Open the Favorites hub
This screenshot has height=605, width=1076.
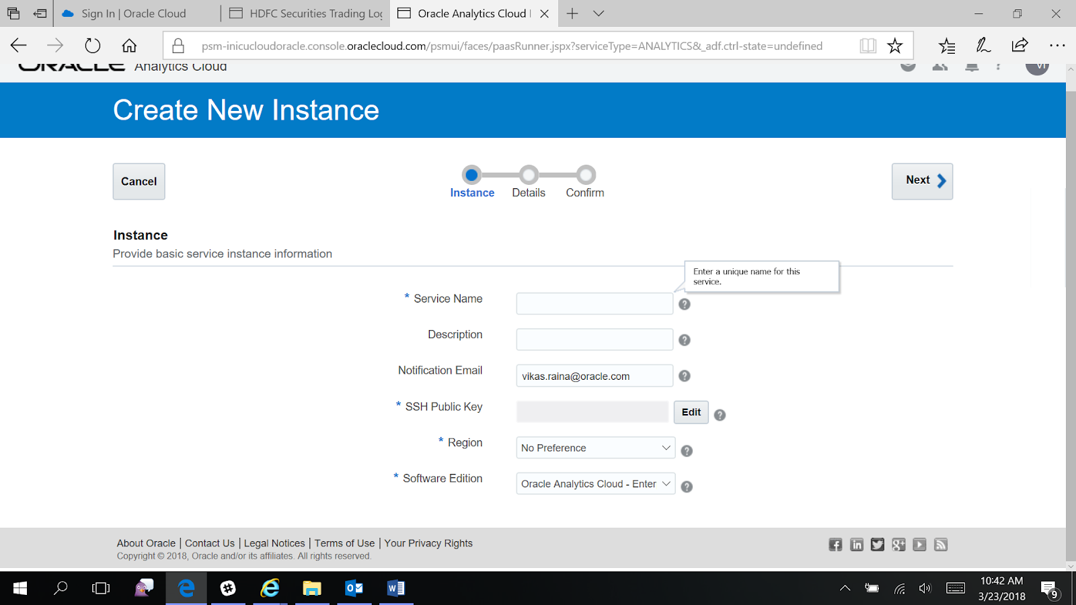point(947,46)
